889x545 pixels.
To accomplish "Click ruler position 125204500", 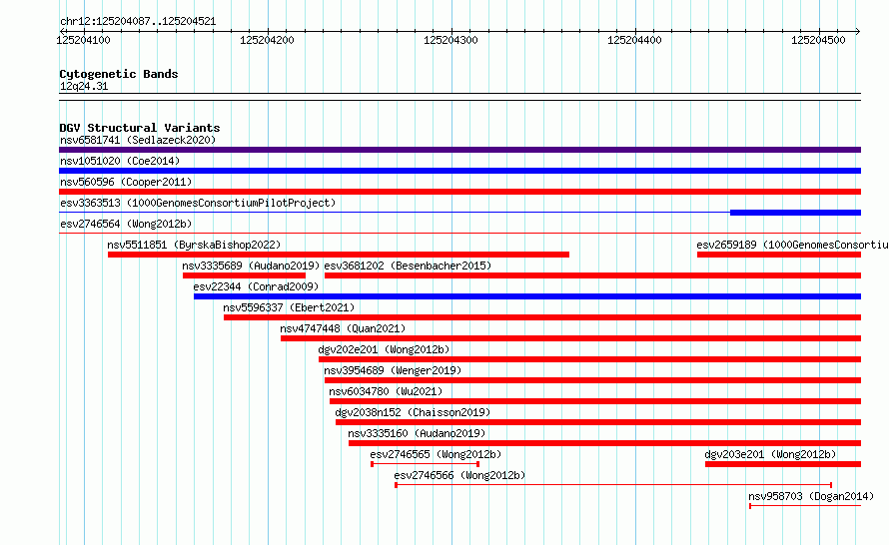I will 818,40.
